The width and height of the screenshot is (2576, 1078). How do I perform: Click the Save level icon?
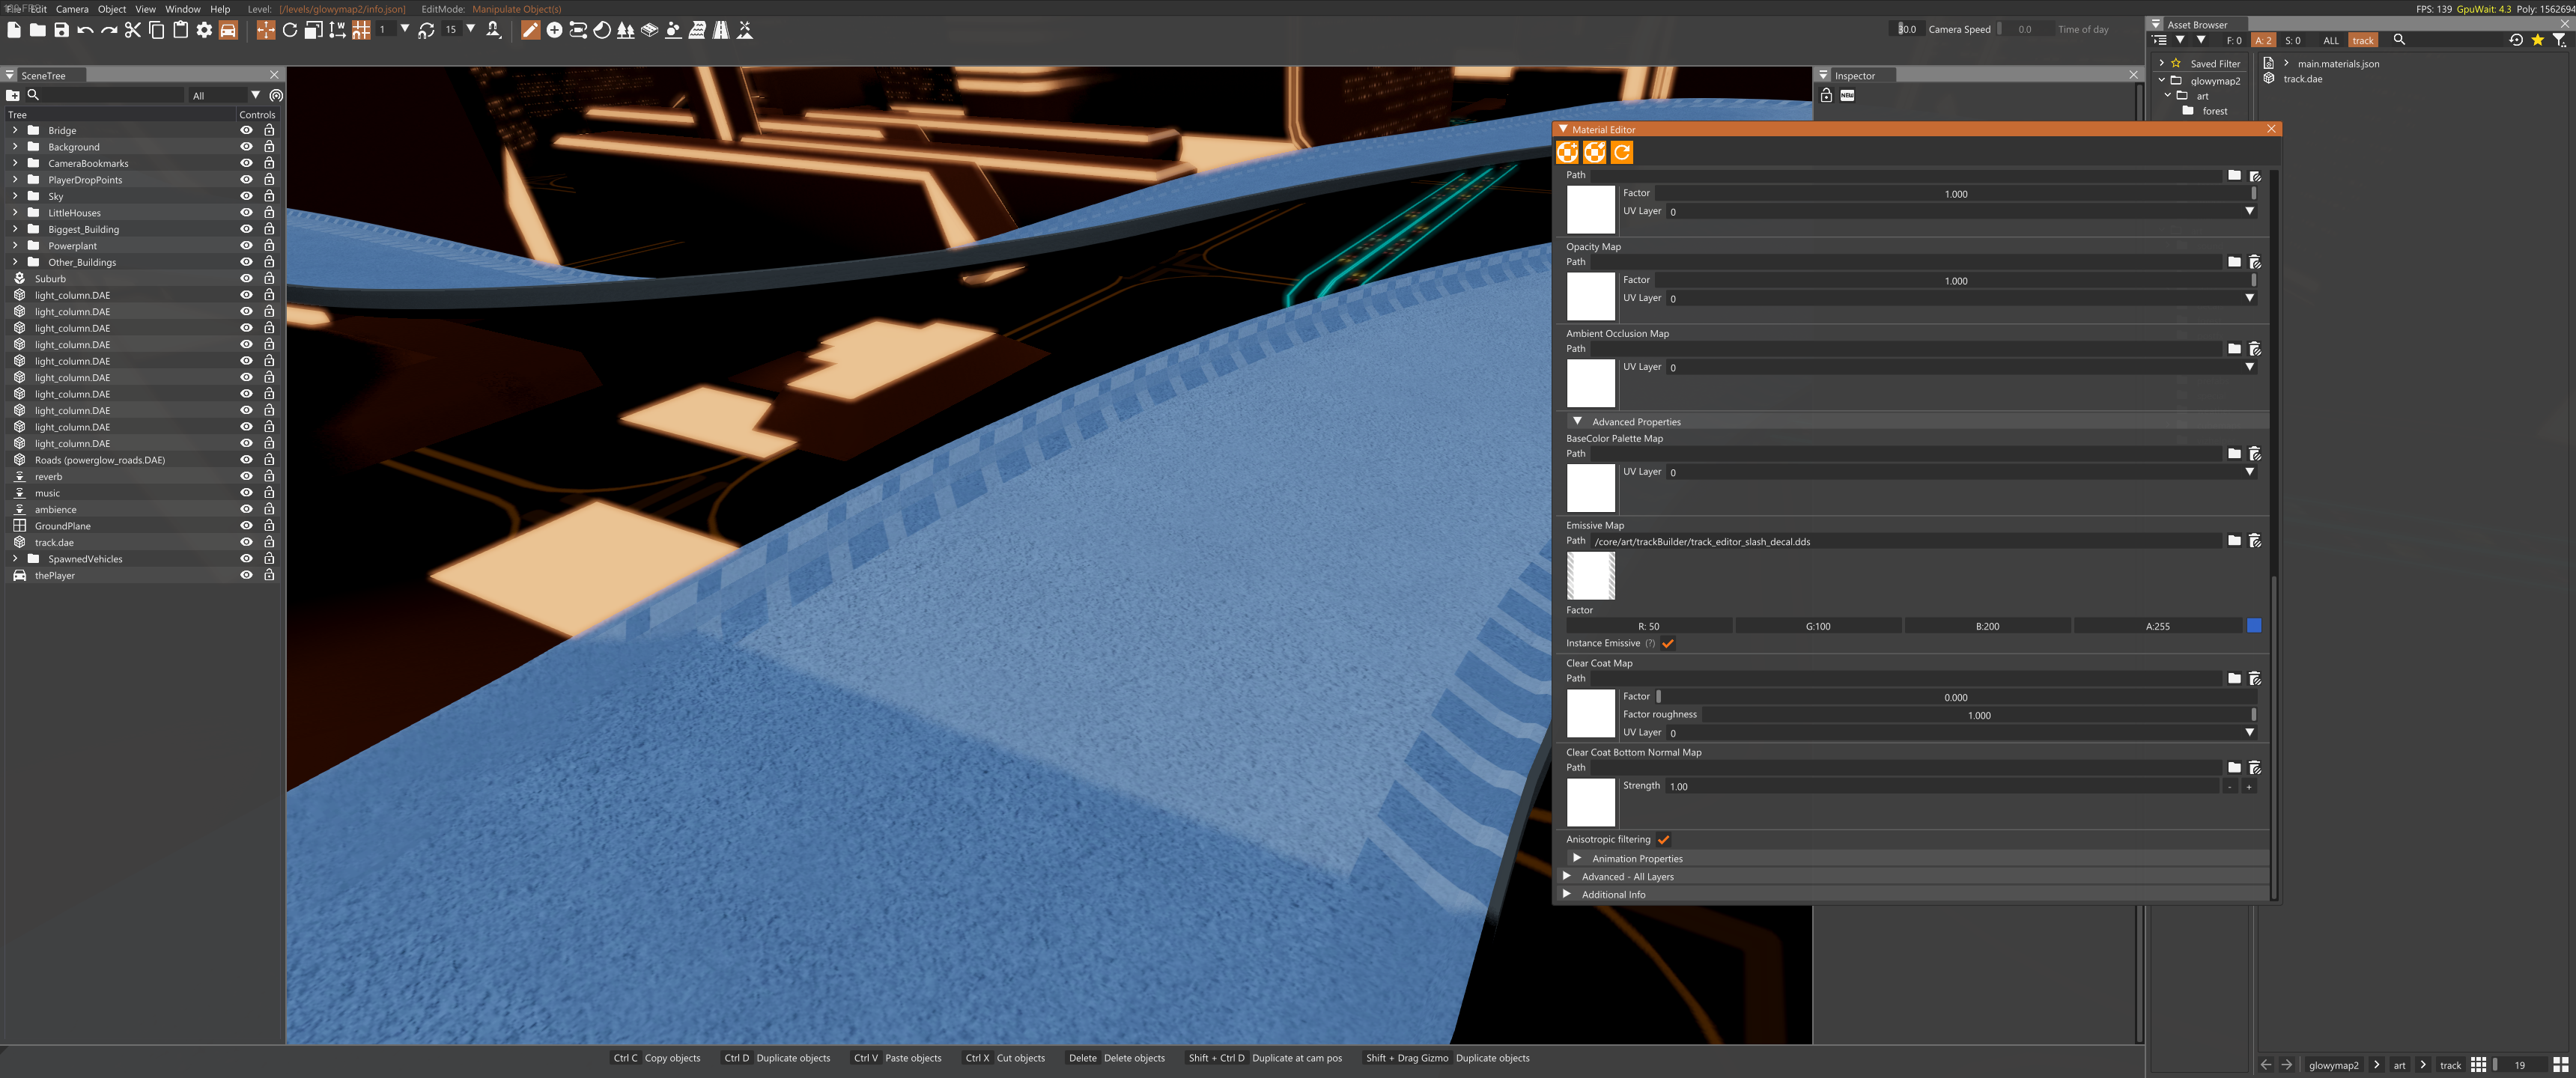coord(62,30)
